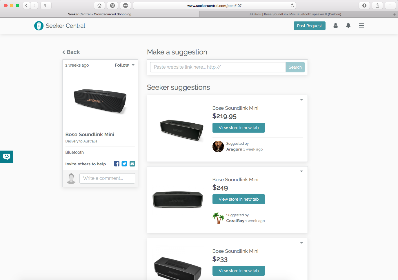
Task: Click the Seeker Central site name
Action: point(66,26)
